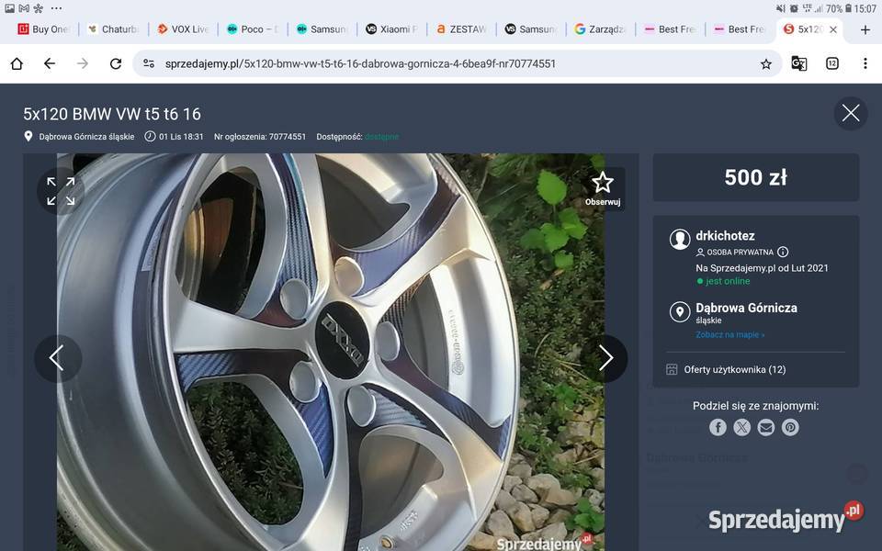Image resolution: width=882 pixels, height=551 pixels.
Task: Navigate back with the back arrow
Action: [49, 63]
